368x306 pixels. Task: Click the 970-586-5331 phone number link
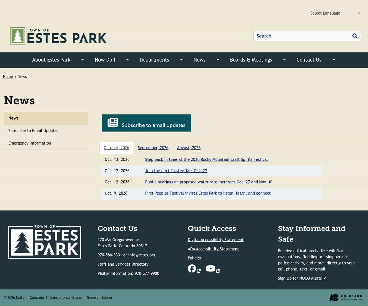tap(110, 255)
